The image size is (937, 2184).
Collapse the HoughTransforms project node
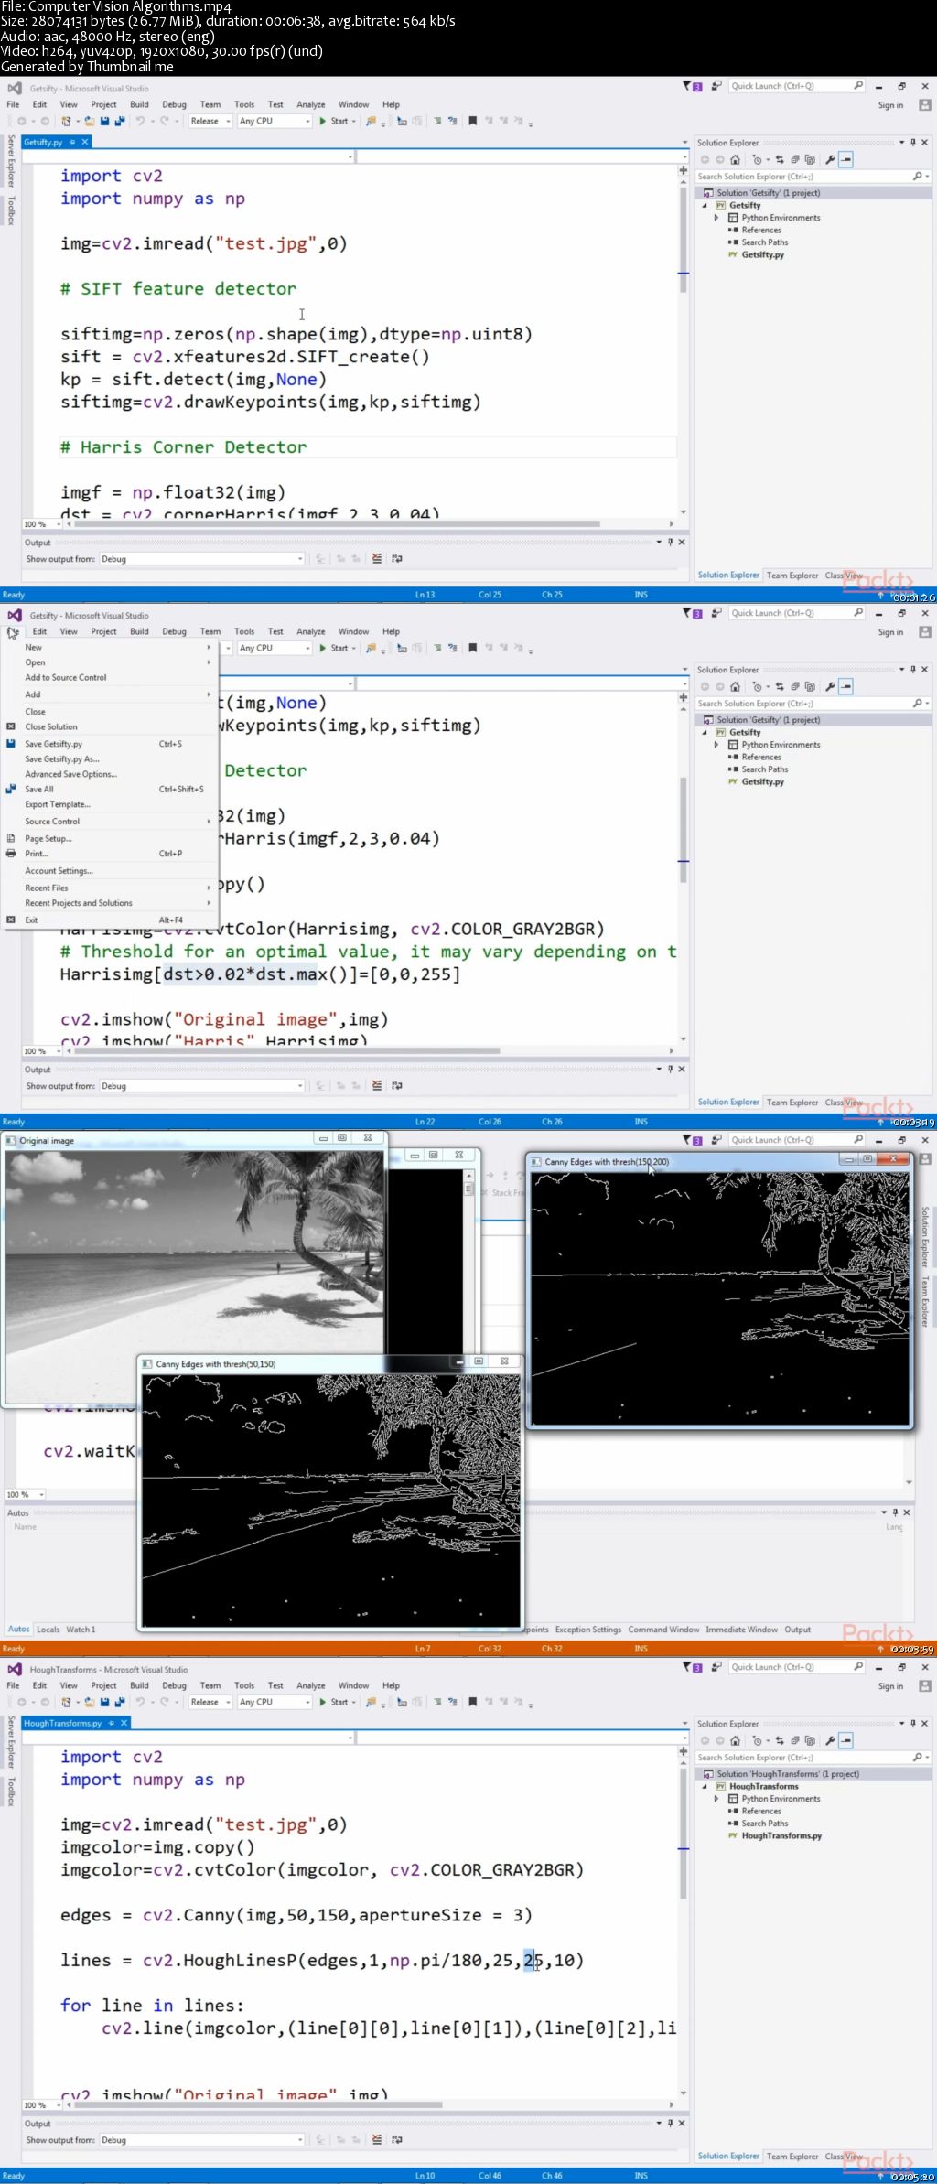pos(705,1786)
